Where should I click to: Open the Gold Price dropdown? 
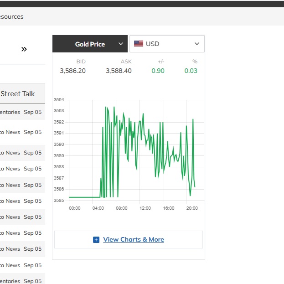click(90, 44)
